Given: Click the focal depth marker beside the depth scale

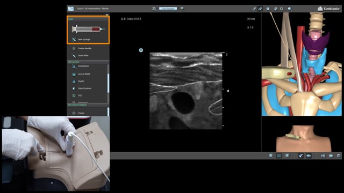Looking at the screenshot, I should point(228,91).
